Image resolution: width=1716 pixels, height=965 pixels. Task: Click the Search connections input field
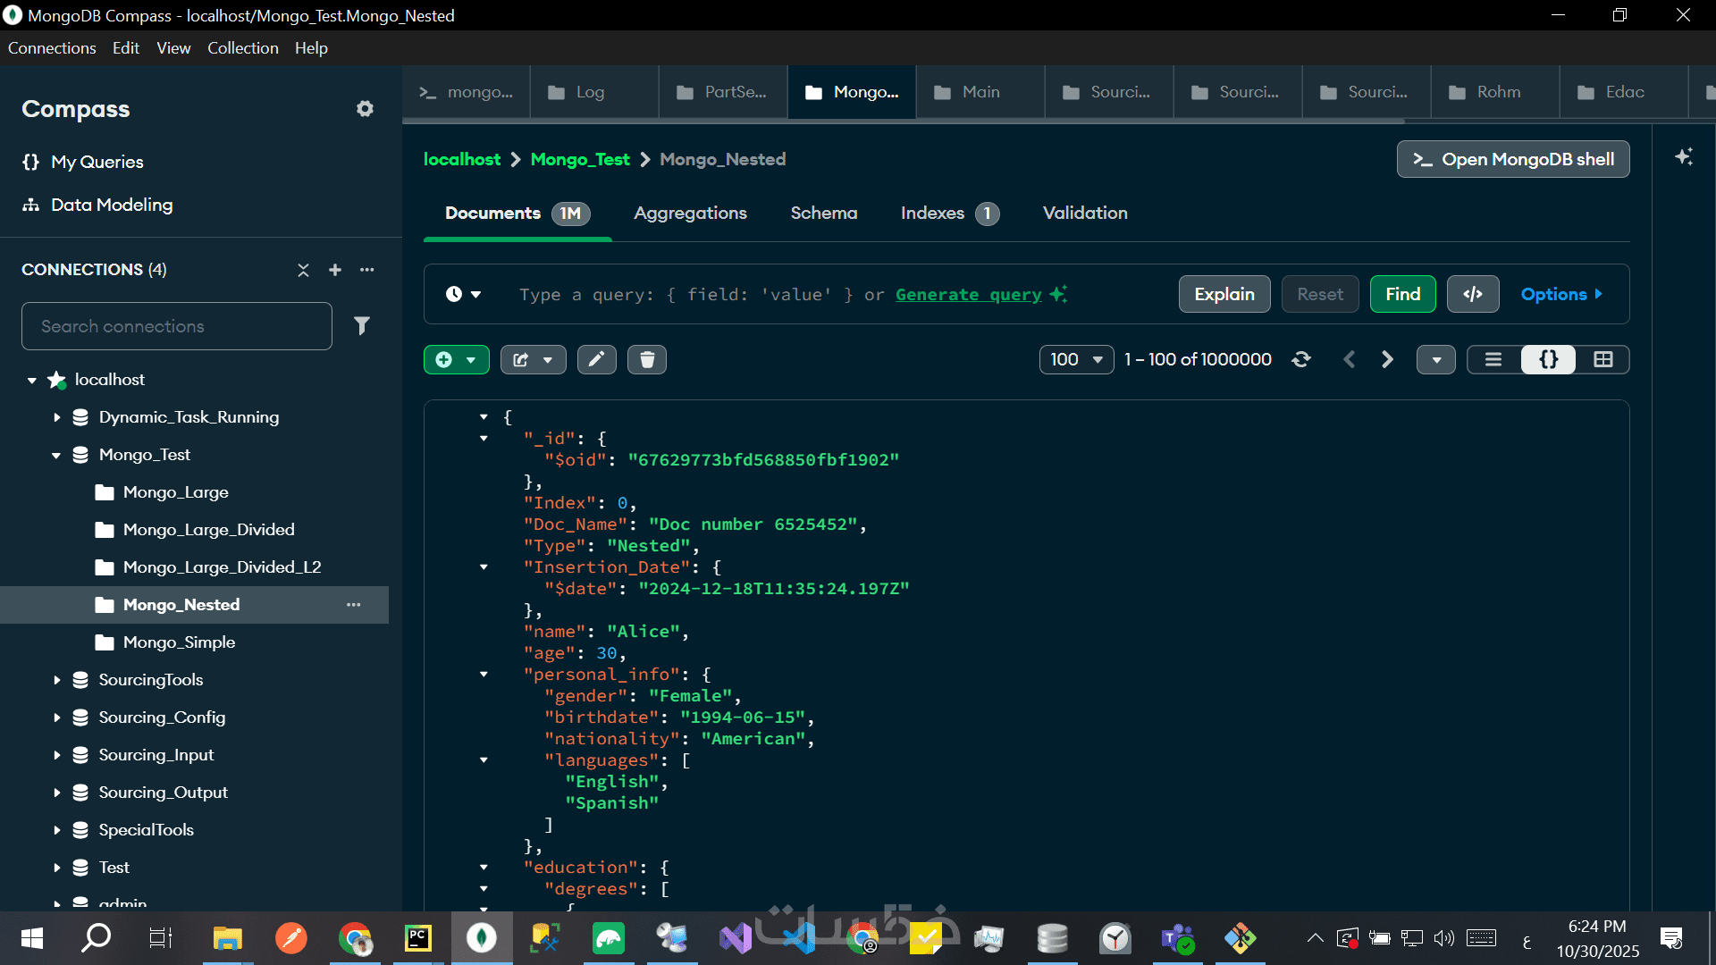(177, 326)
